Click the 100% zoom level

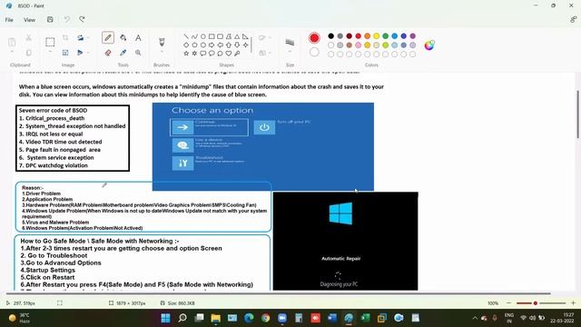pyautogui.click(x=493, y=303)
